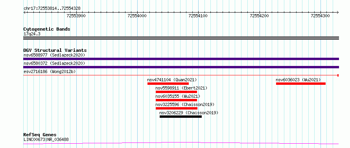This screenshot has height=148, width=350.
Task: Click ruler position 72553900
Action: [x=76, y=16]
